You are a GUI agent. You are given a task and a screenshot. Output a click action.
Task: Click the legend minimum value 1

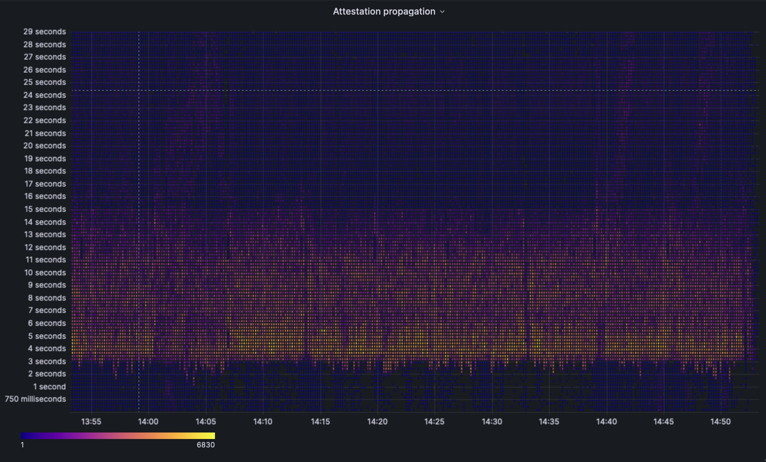pyautogui.click(x=22, y=445)
